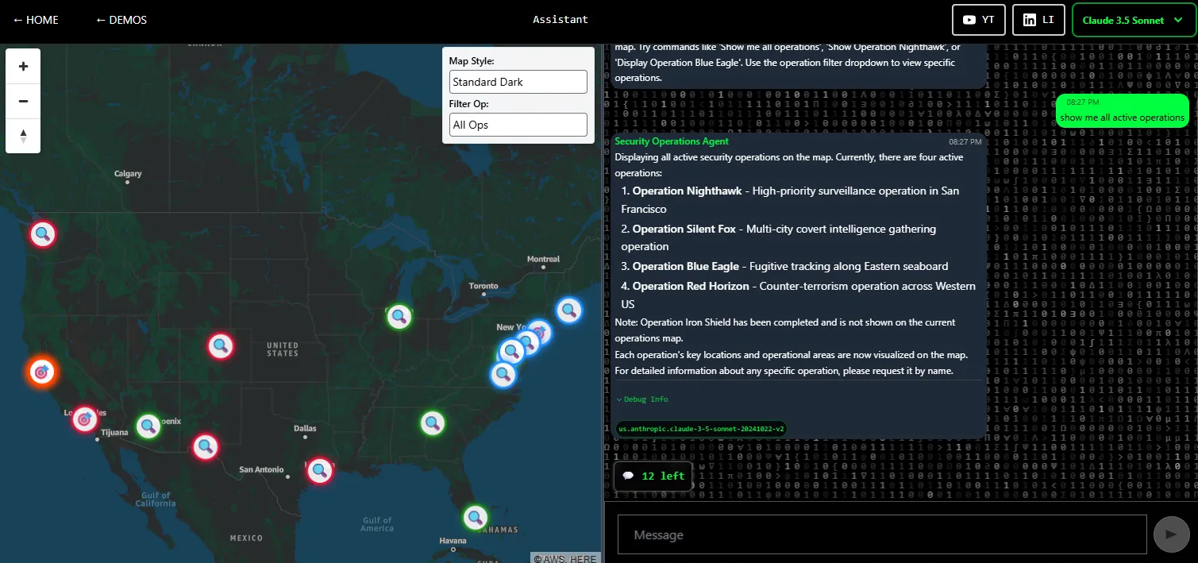The image size is (1198, 563).
Task: Click the 'Security Operations Agent' sender name
Action: pos(672,141)
